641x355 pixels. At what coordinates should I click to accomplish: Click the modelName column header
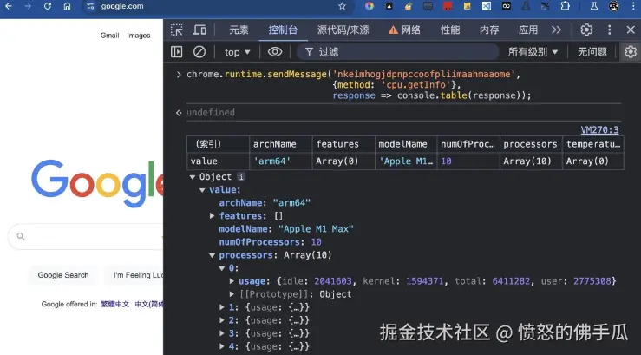[x=406, y=144]
